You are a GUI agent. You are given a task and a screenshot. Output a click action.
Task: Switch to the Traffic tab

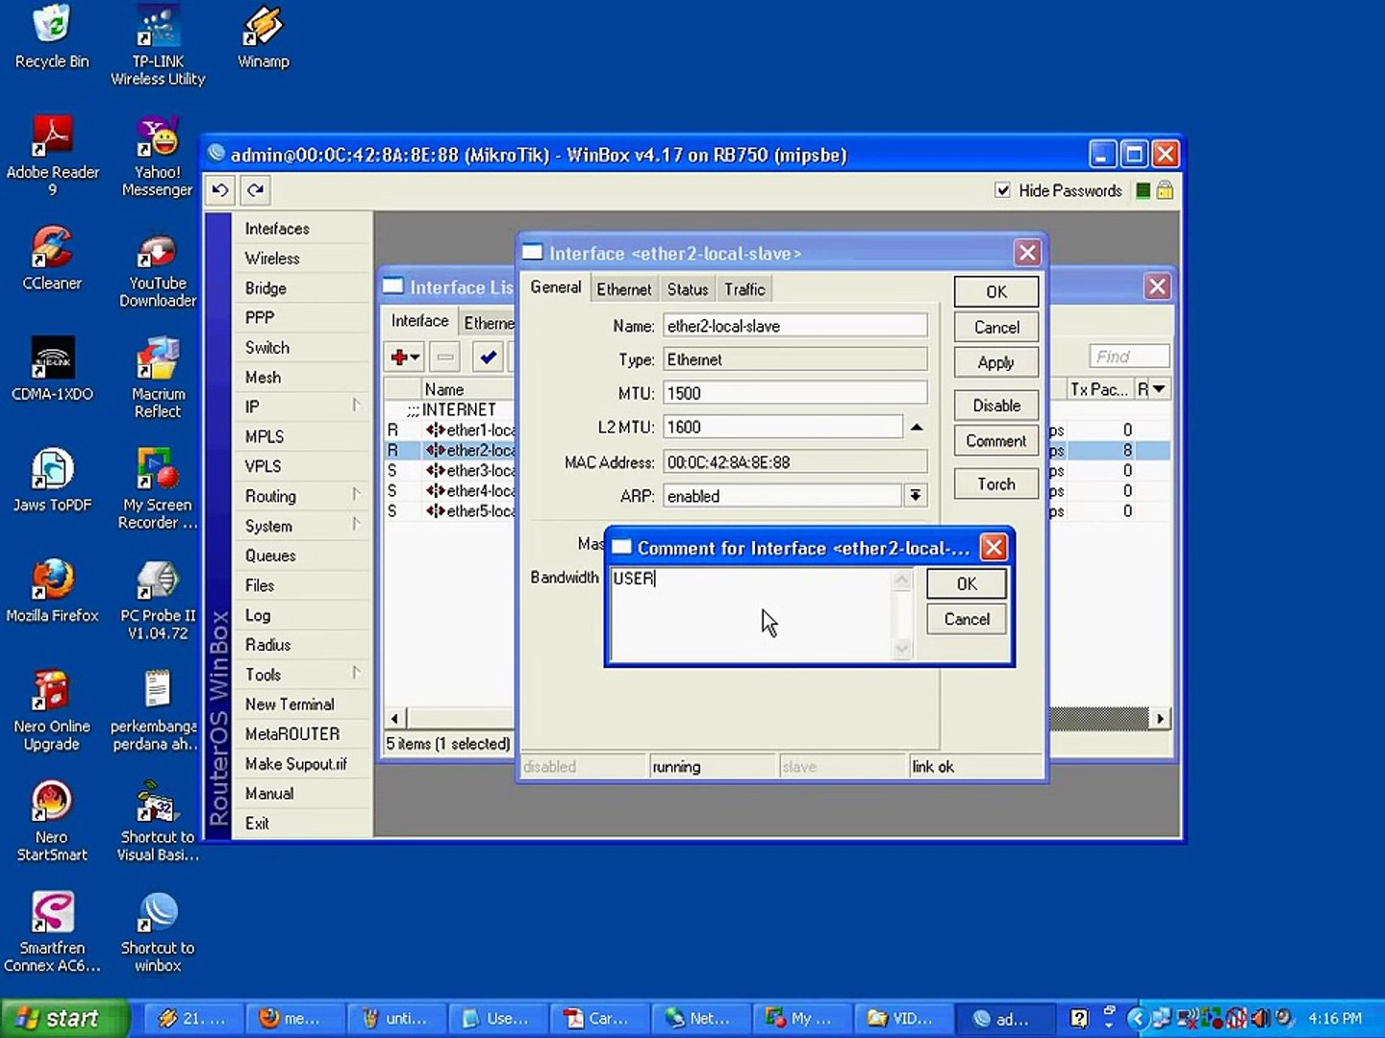coord(744,289)
